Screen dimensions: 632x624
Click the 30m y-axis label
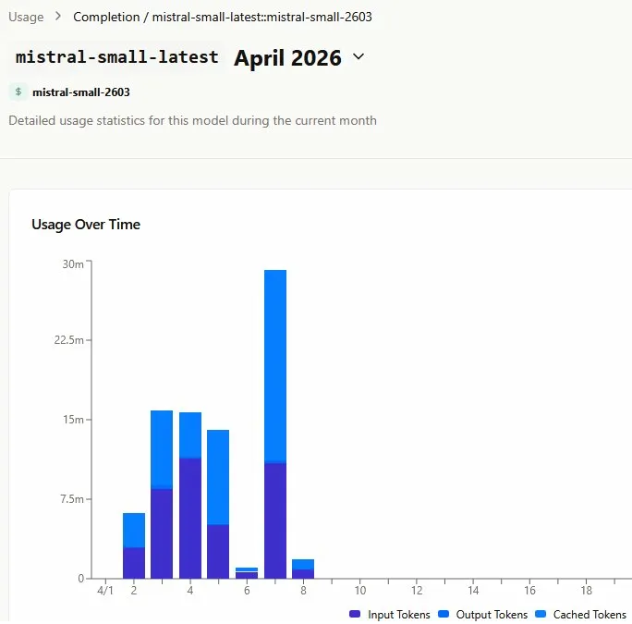(73, 264)
